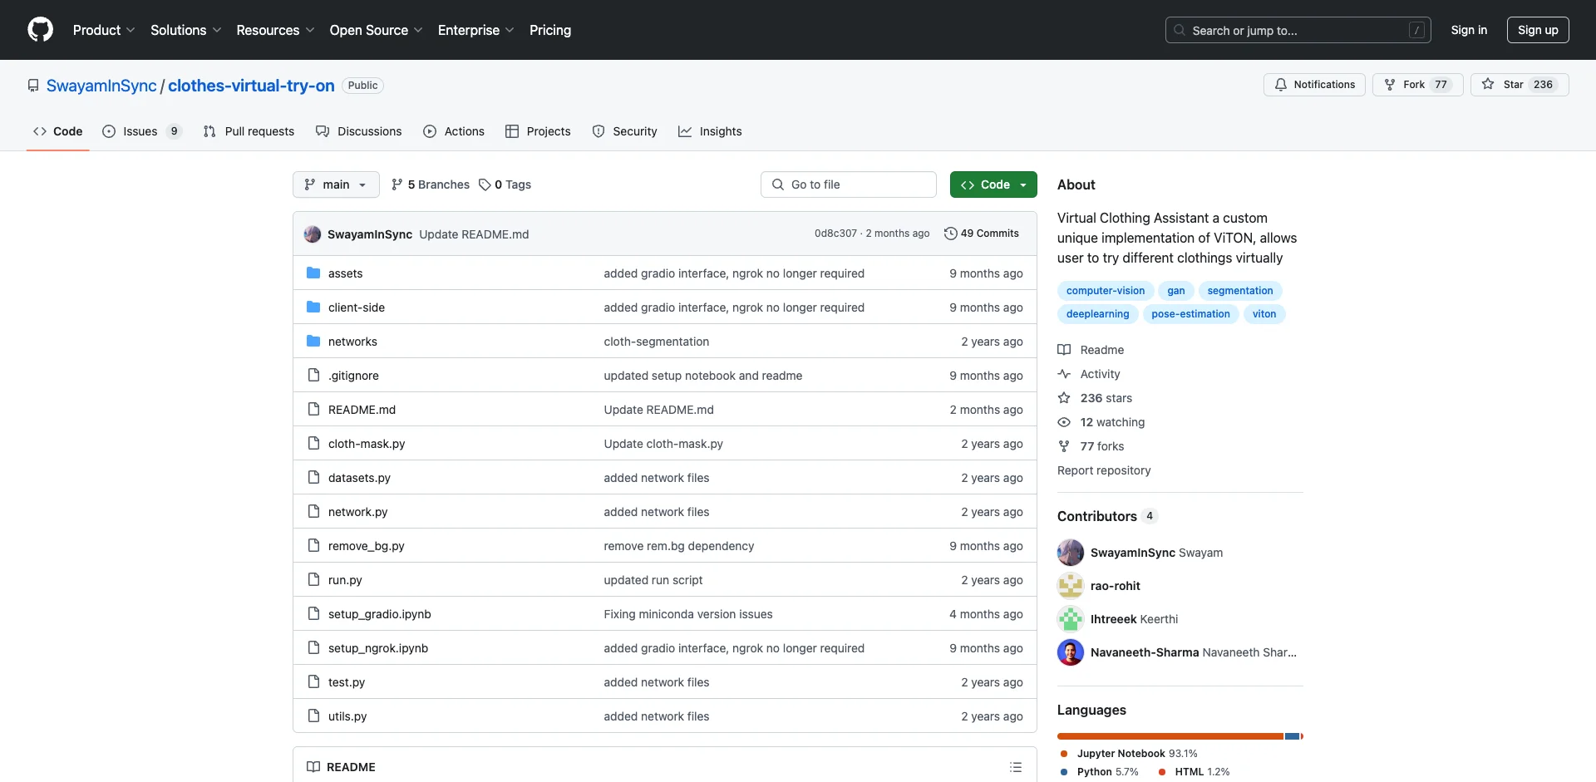The width and height of the screenshot is (1596, 782).
Task: Open setup_ngrok.ipynb notebook
Action: point(378,648)
